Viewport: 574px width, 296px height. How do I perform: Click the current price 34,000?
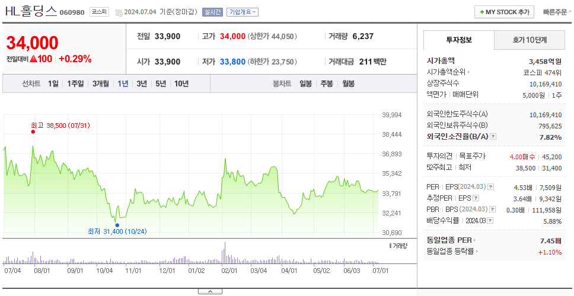[x=32, y=43]
